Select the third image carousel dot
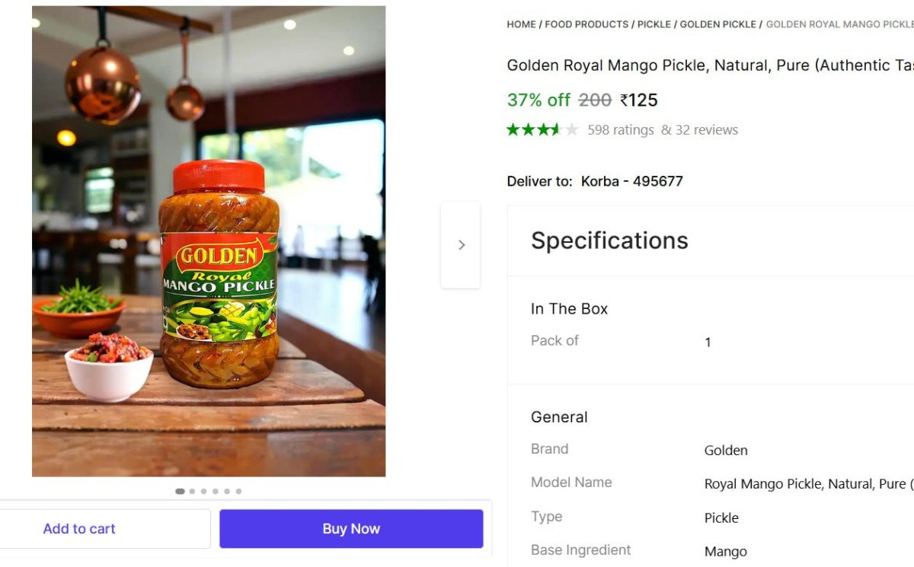This screenshot has height=567, width=914. [204, 491]
